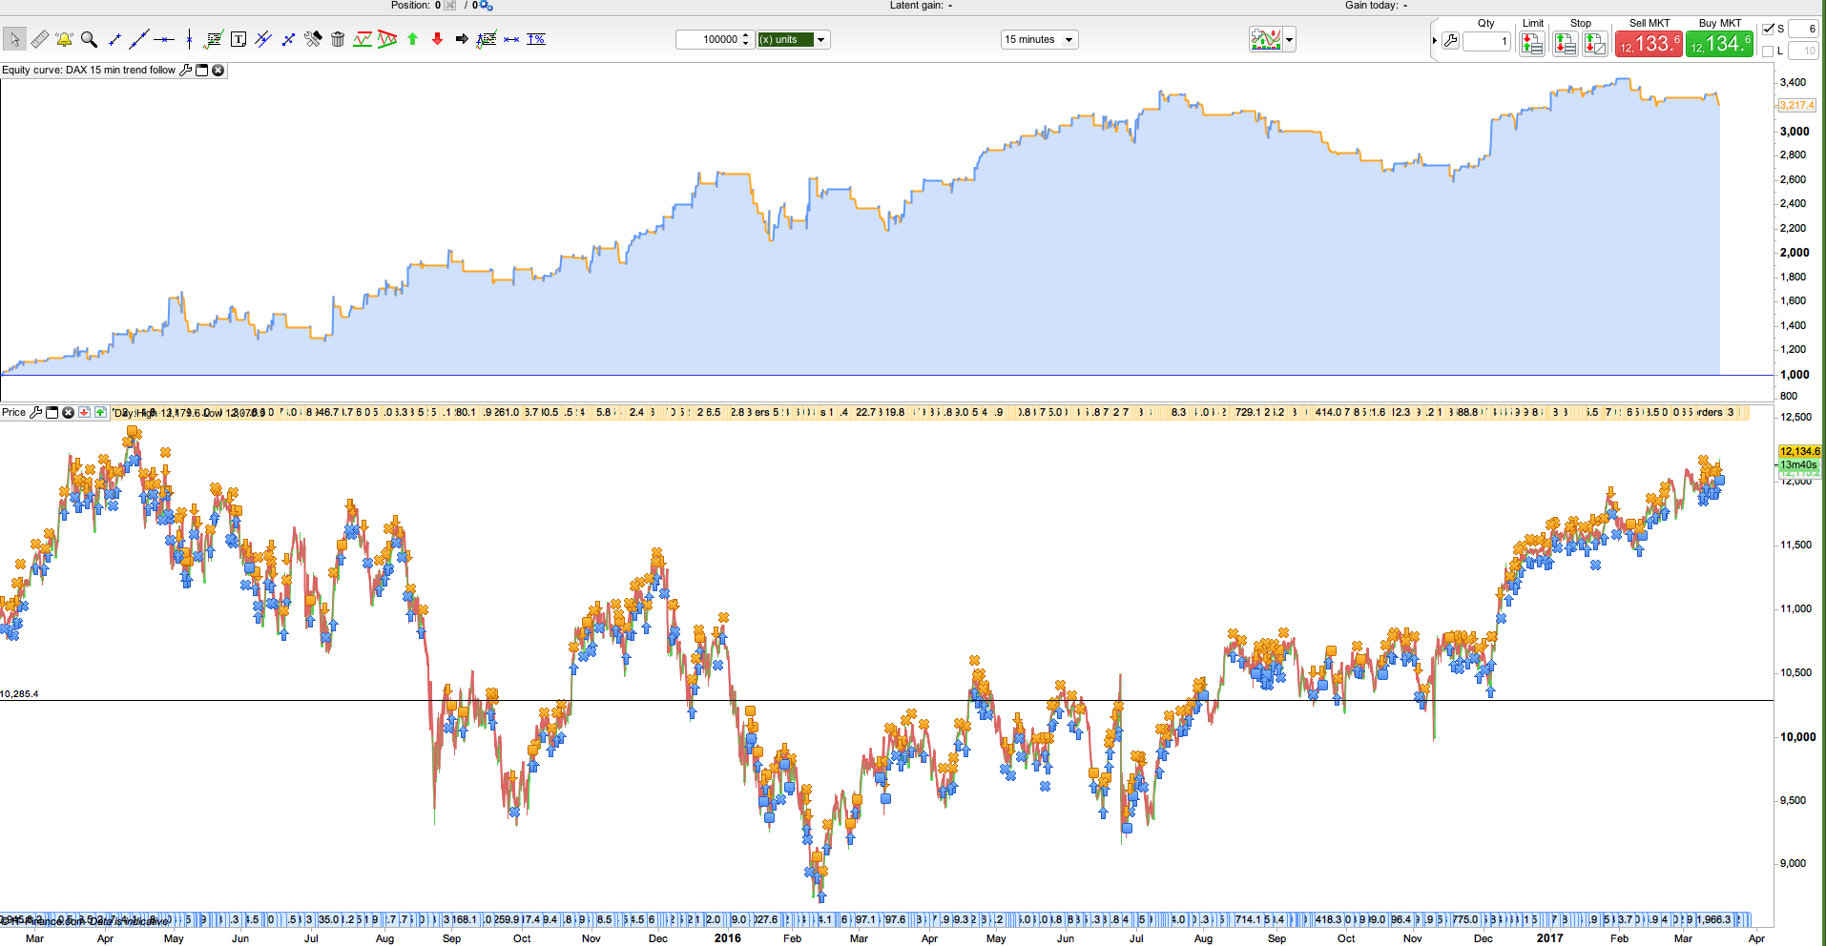Expand the chart indicator template dropdown arrow

(x=1290, y=39)
